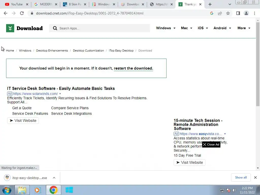Screen dimensions: 260x195
Task: Open downloaded itop-easy-desktop exe file
Action: click(26, 178)
